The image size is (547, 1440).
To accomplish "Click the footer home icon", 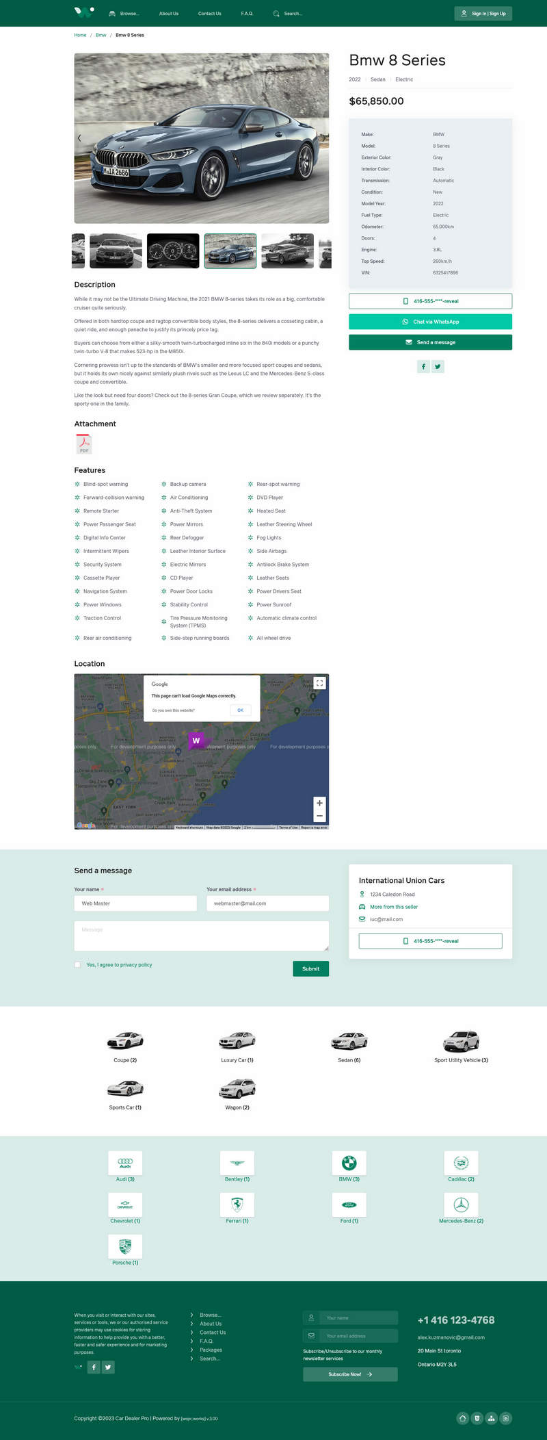I will [x=463, y=1418].
